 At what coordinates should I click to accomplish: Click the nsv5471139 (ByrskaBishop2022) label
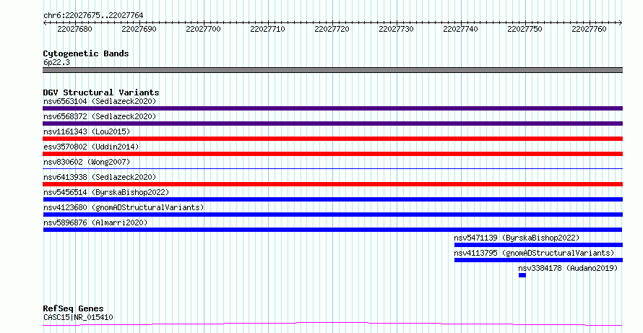[517, 238]
